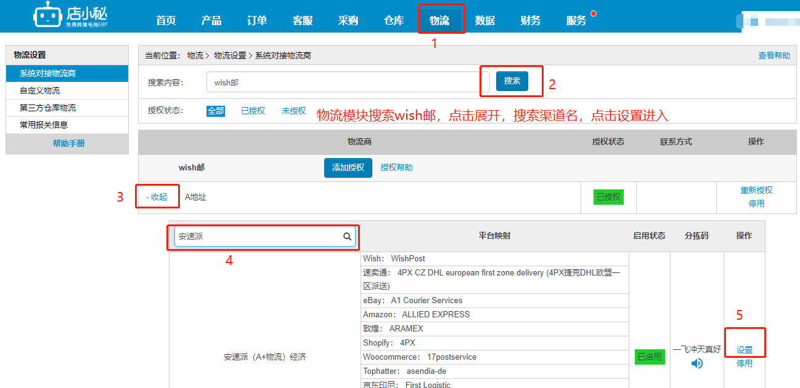Open 自定义物流 in the sidebar
This screenshot has height=388, width=800.
pyautogui.click(x=67, y=90)
